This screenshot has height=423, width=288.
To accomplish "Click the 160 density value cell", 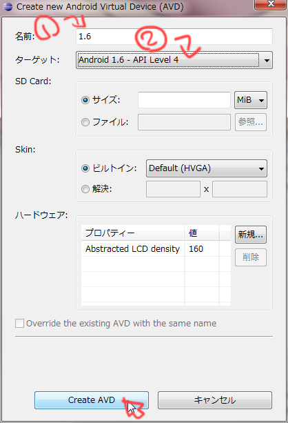I will tap(201, 248).
